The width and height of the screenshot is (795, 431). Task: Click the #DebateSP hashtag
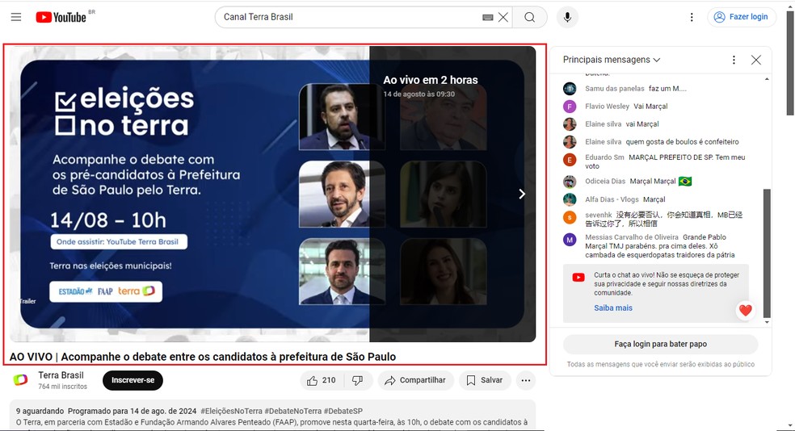343,412
